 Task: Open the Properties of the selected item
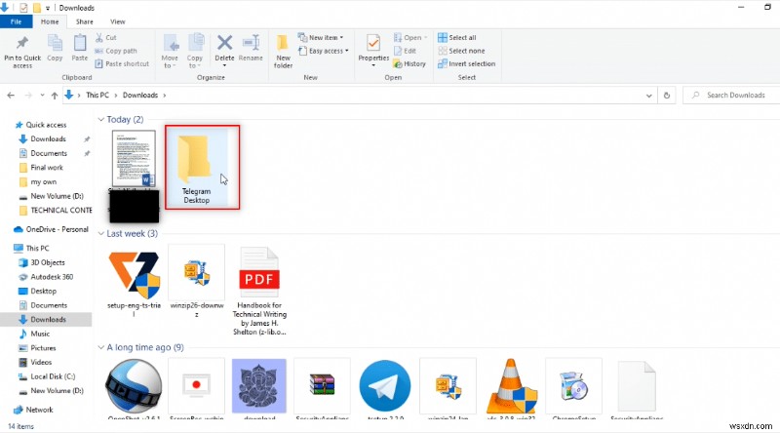point(373,51)
